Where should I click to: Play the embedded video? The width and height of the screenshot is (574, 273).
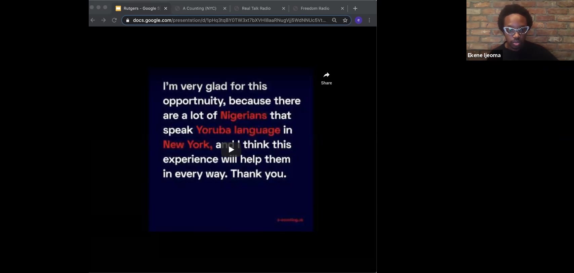click(231, 150)
